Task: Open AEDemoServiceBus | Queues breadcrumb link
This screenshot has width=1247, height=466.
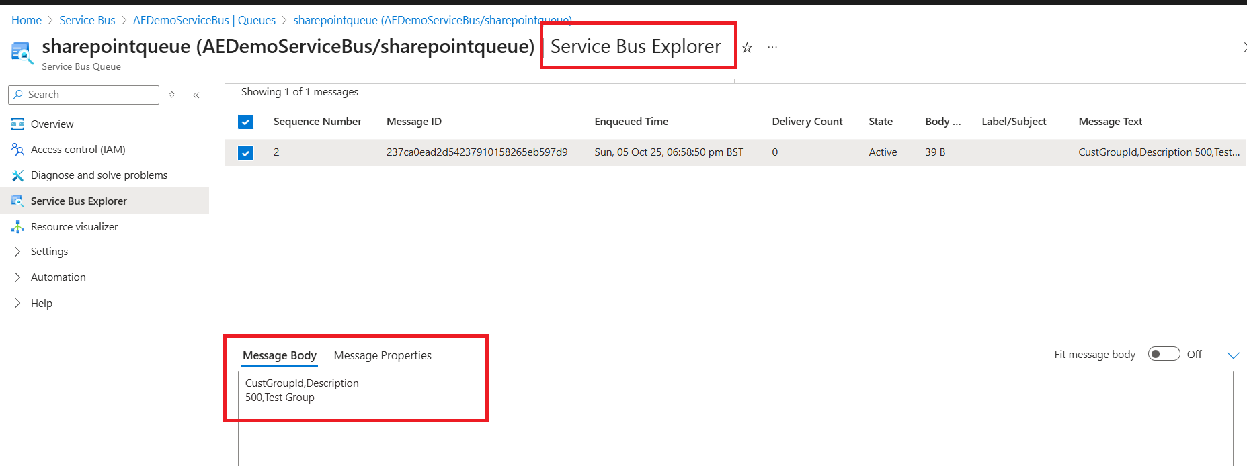Action: (204, 20)
